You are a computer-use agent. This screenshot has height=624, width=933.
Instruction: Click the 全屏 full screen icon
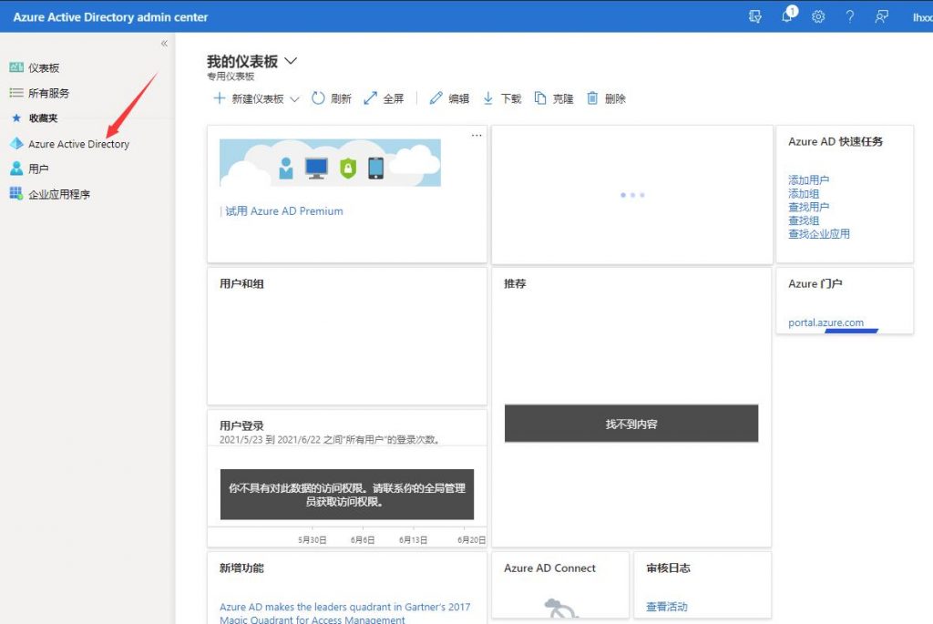click(370, 98)
